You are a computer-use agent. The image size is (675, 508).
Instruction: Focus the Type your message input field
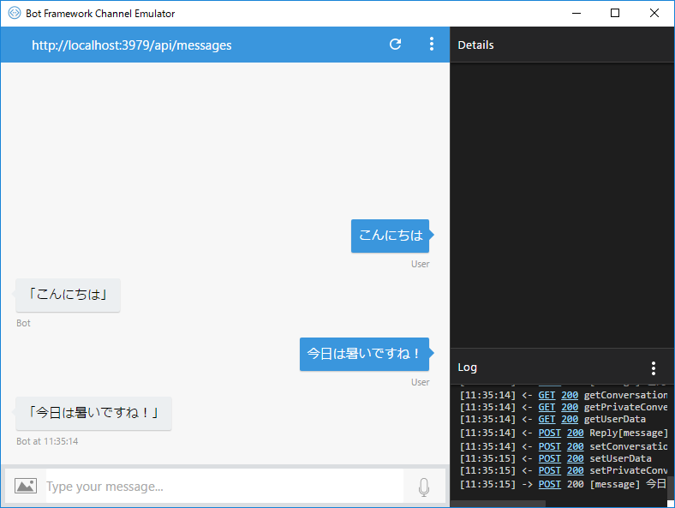pos(224,486)
